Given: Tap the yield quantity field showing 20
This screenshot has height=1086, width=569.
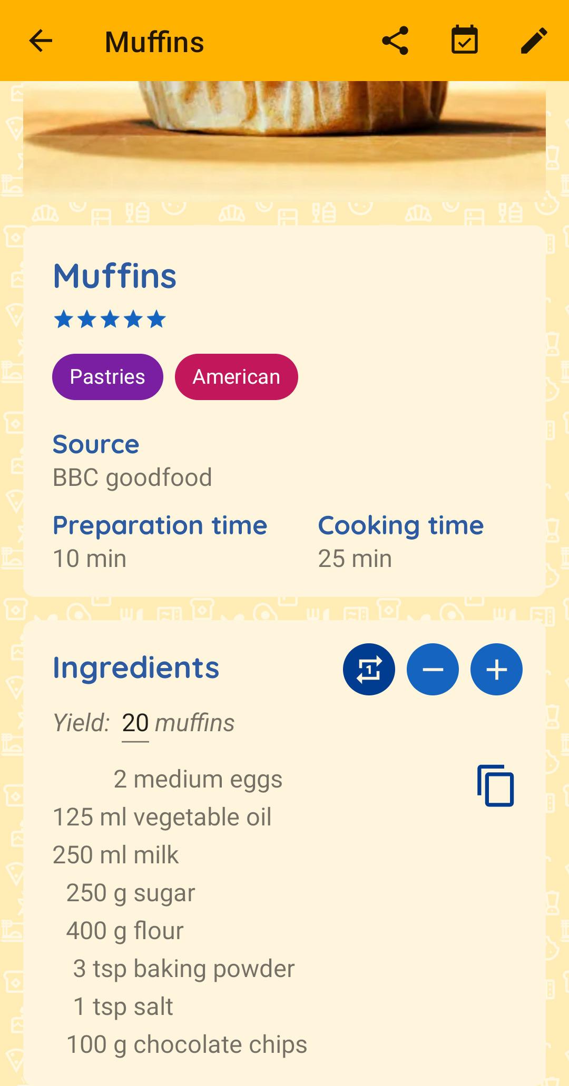Looking at the screenshot, I should (135, 723).
